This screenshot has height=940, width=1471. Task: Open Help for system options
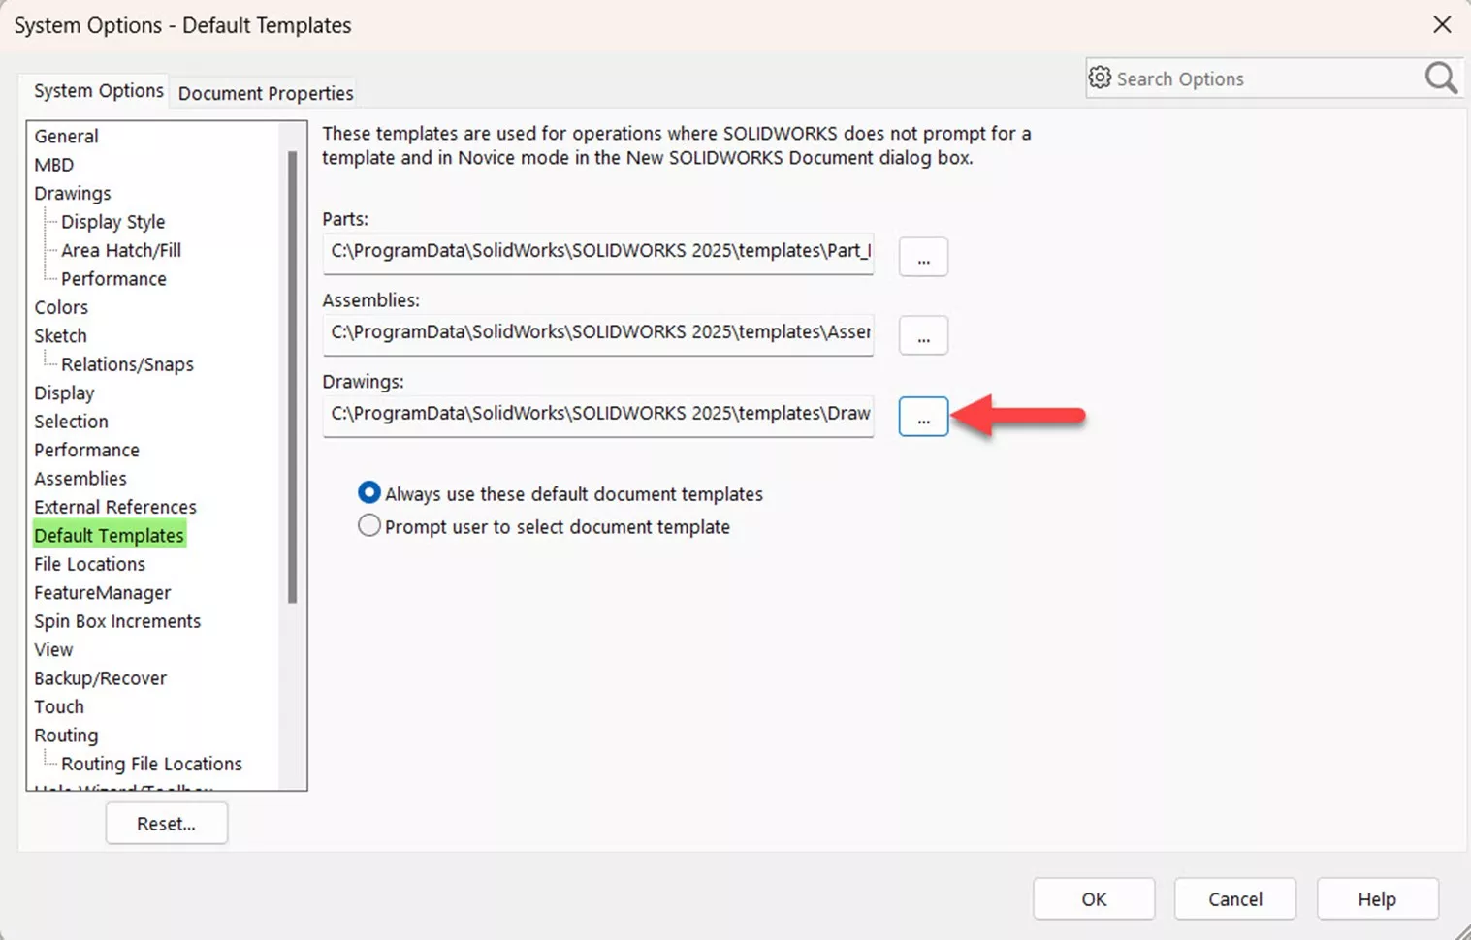(x=1376, y=898)
